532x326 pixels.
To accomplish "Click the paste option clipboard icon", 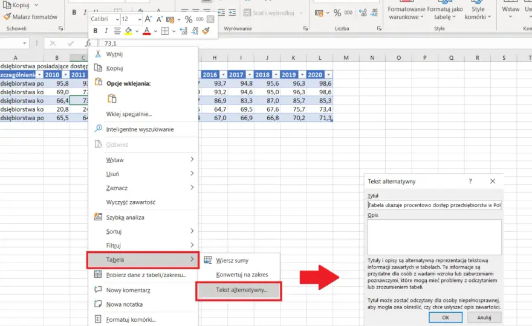I will (112, 98).
